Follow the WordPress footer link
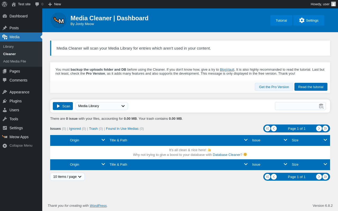This screenshot has width=338, height=211. (x=98, y=205)
